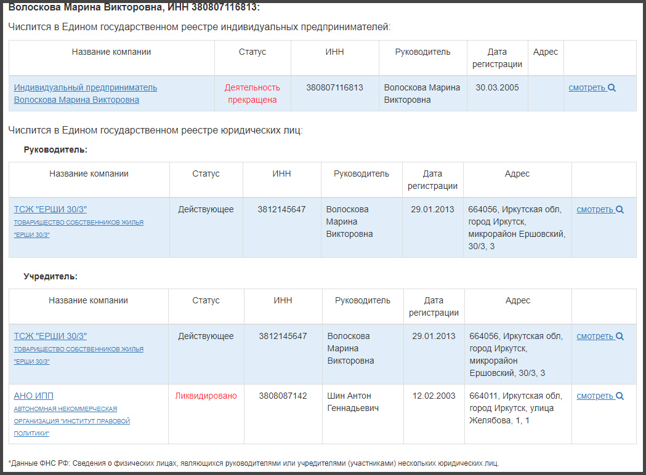The width and height of the screenshot is (646, 475).
Task: Click the Дата регистрации header in the Руководитель table
Action: tap(432, 180)
